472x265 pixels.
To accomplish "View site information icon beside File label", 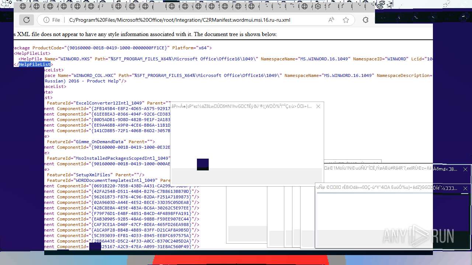I will [x=46, y=20].
